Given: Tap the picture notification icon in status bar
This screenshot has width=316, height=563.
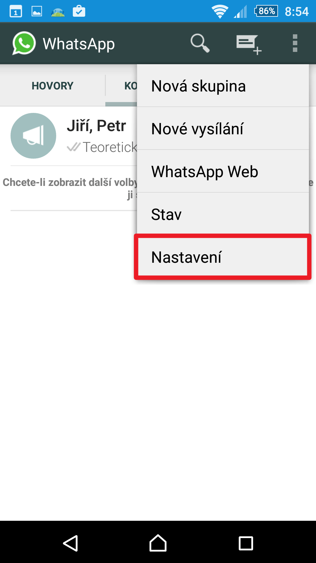Looking at the screenshot, I should coord(37,11).
